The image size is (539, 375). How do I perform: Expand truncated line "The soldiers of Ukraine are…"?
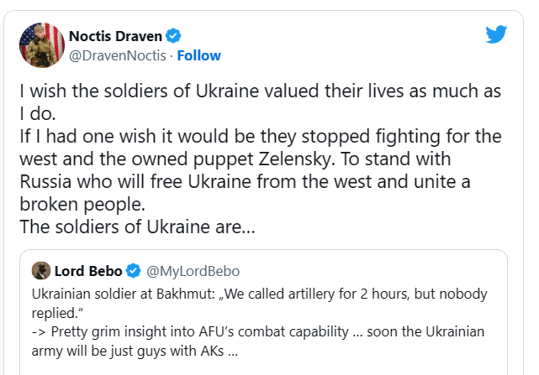click(137, 227)
